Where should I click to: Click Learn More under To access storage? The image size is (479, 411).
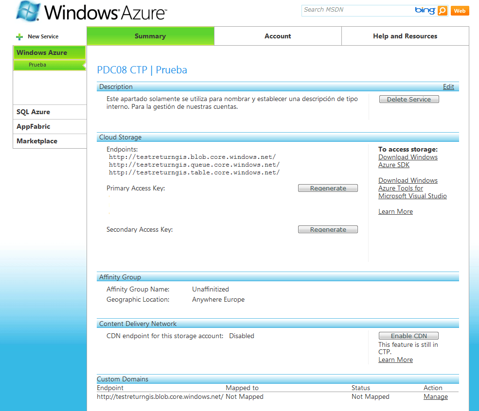(396, 211)
